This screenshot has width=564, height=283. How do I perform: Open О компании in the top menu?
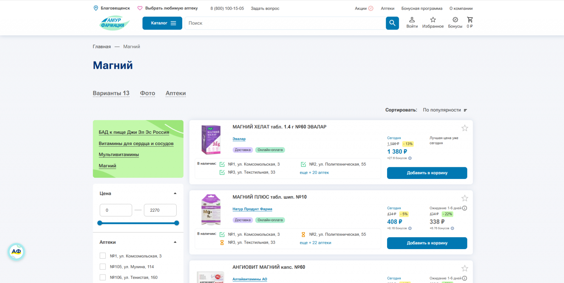pyautogui.click(x=461, y=8)
